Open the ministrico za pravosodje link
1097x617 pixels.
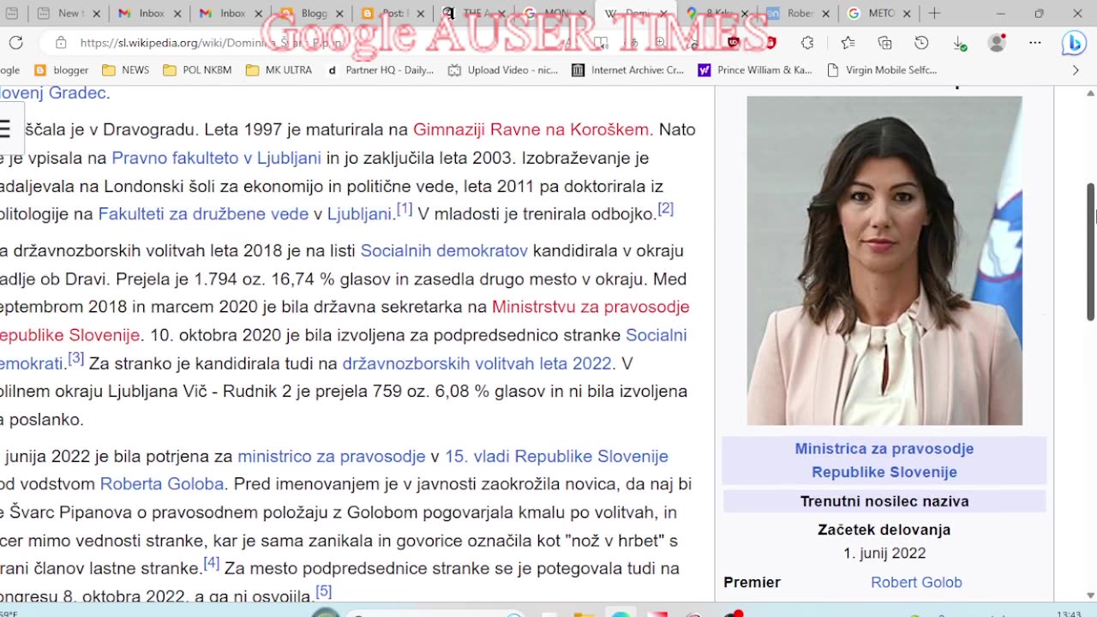(332, 456)
